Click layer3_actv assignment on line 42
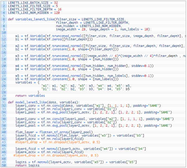The width and height of the screenshot is (187, 168). tap(26, 139)
